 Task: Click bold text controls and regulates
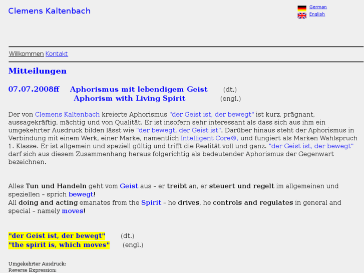tap(253, 203)
